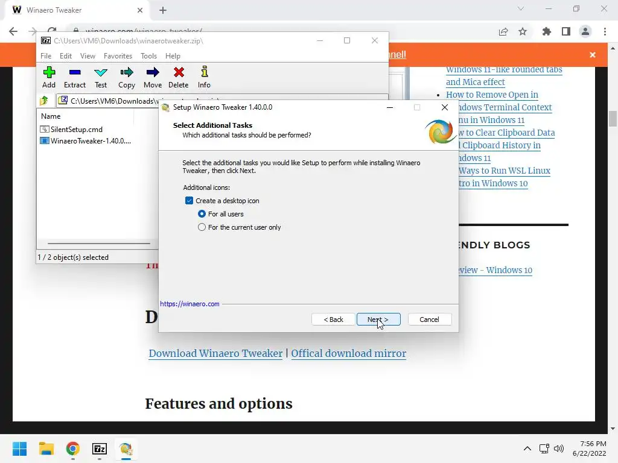Dismiss the orange banner with X
The image size is (618, 463).
(x=593, y=55)
